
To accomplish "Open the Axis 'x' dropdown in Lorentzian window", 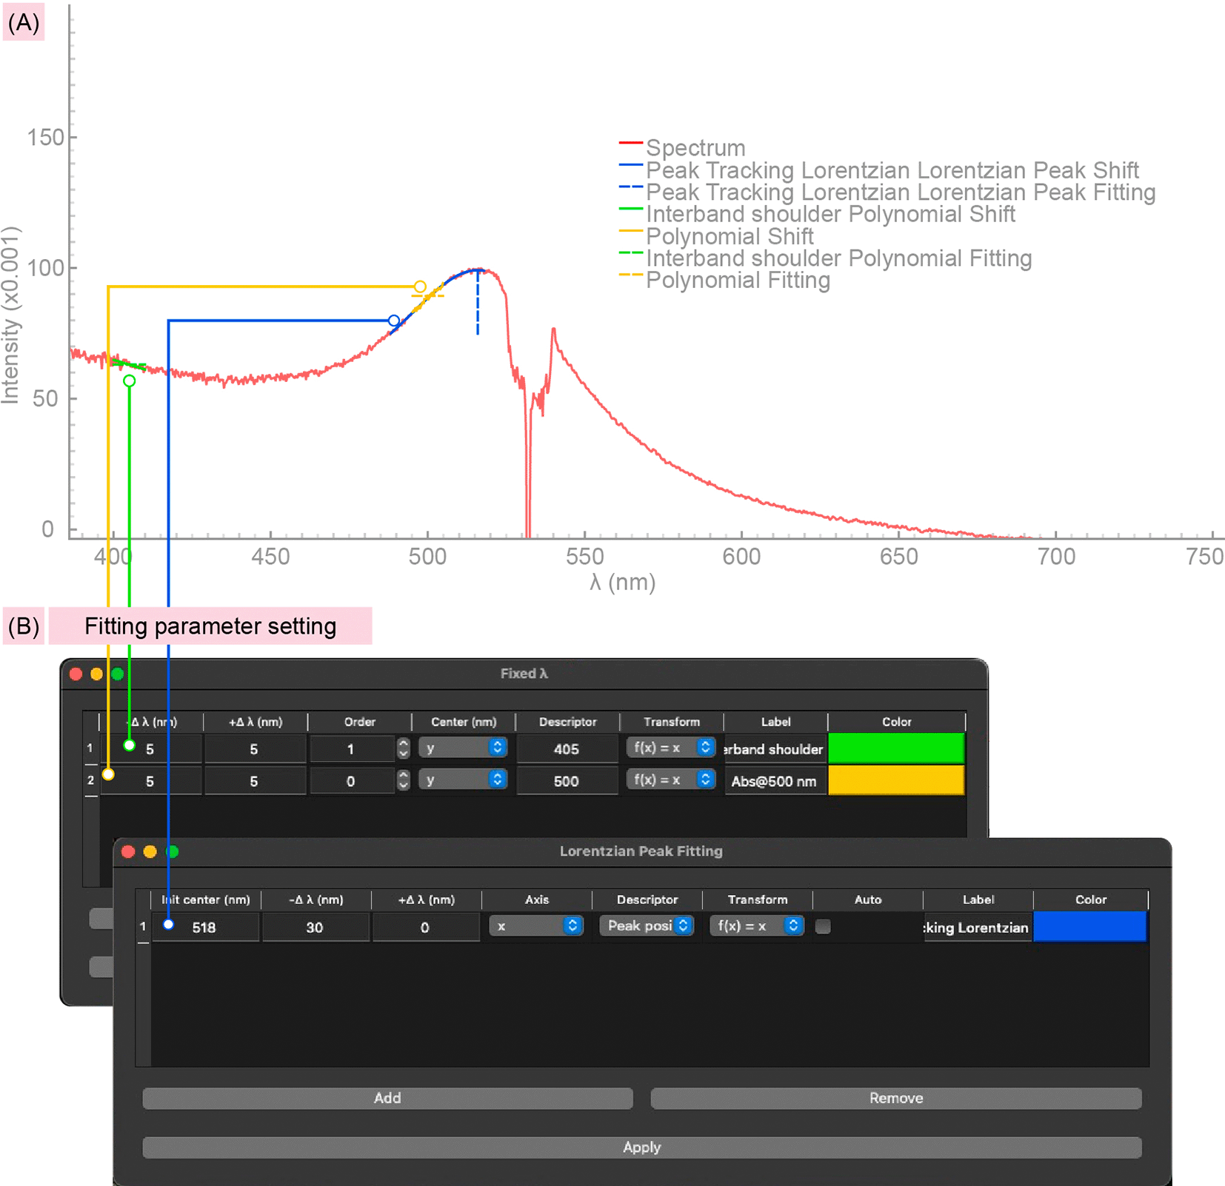I will pos(536,926).
